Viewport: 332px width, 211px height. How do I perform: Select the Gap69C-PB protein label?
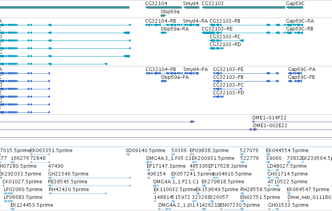pos(301,77)
